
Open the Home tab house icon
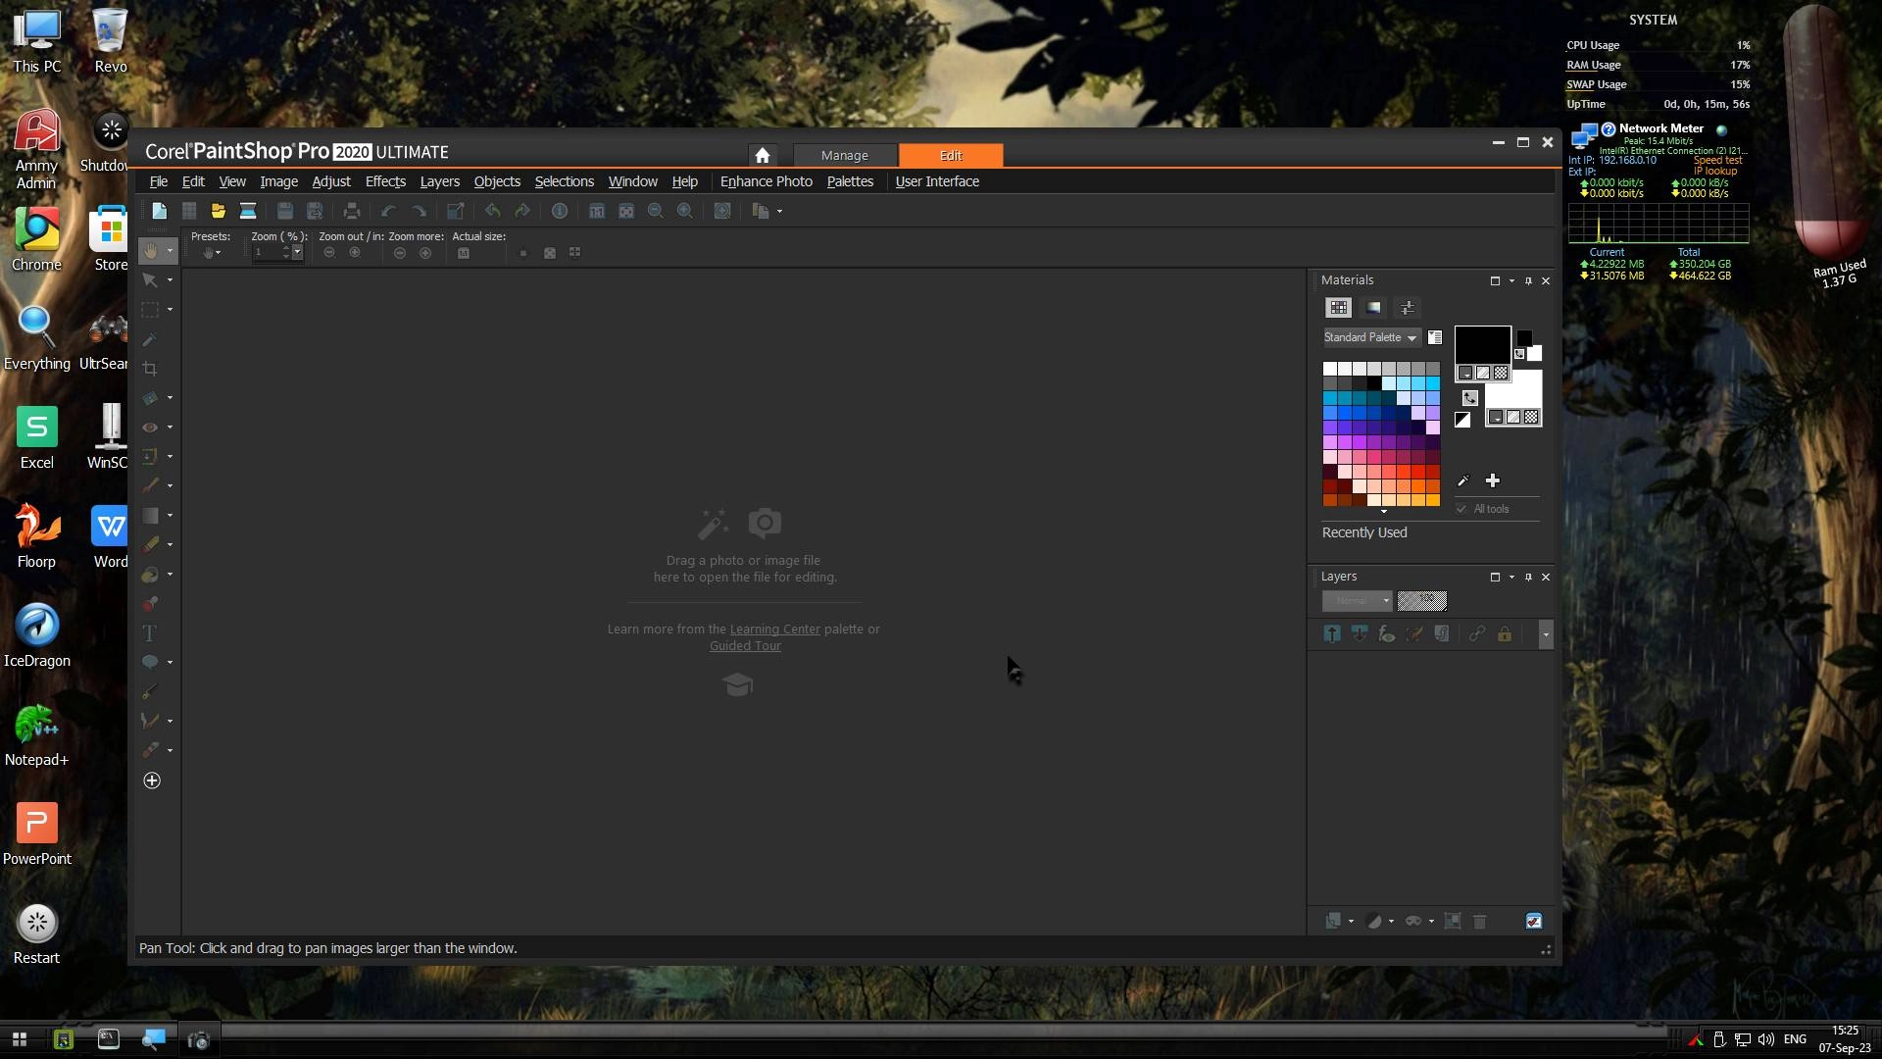pyautogui.click(x=763, y=155)
